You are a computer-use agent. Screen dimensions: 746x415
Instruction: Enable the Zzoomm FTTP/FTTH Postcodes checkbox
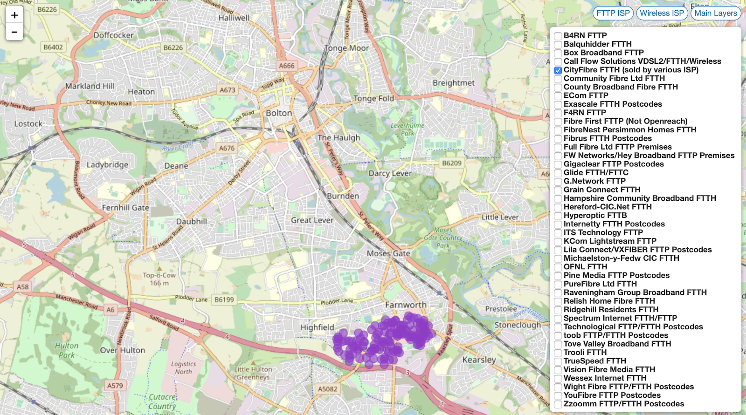click(558, 404)
